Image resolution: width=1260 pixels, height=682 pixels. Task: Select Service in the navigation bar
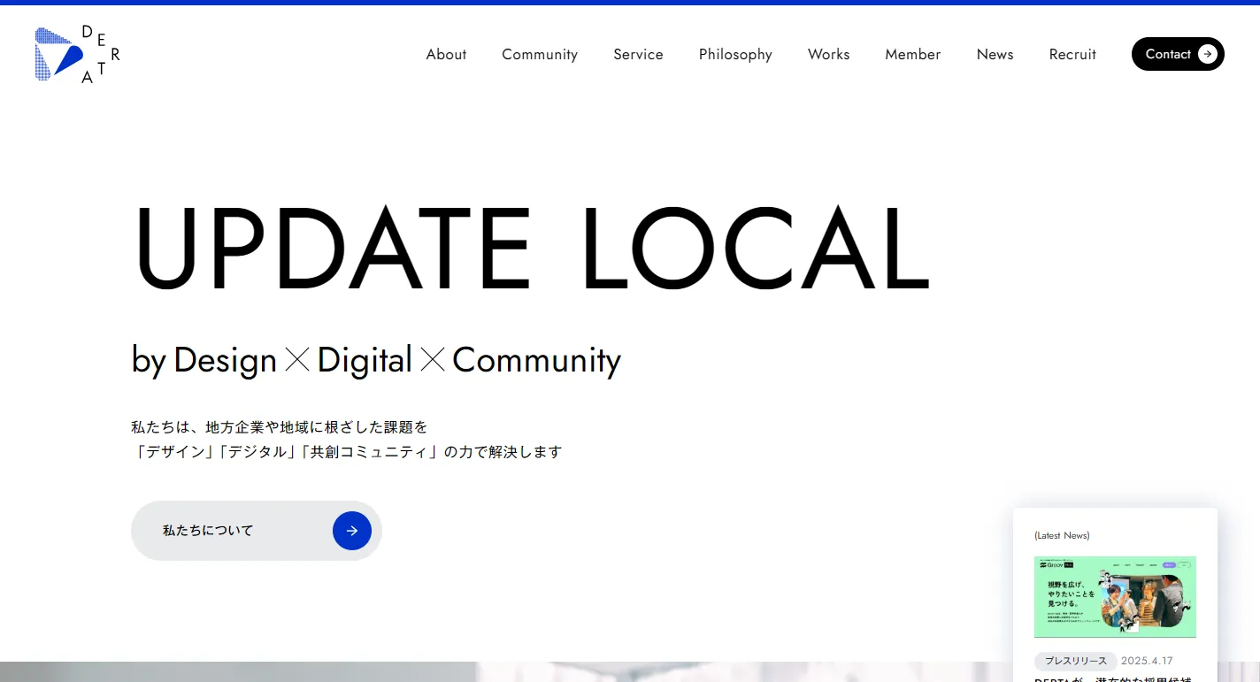638,54
